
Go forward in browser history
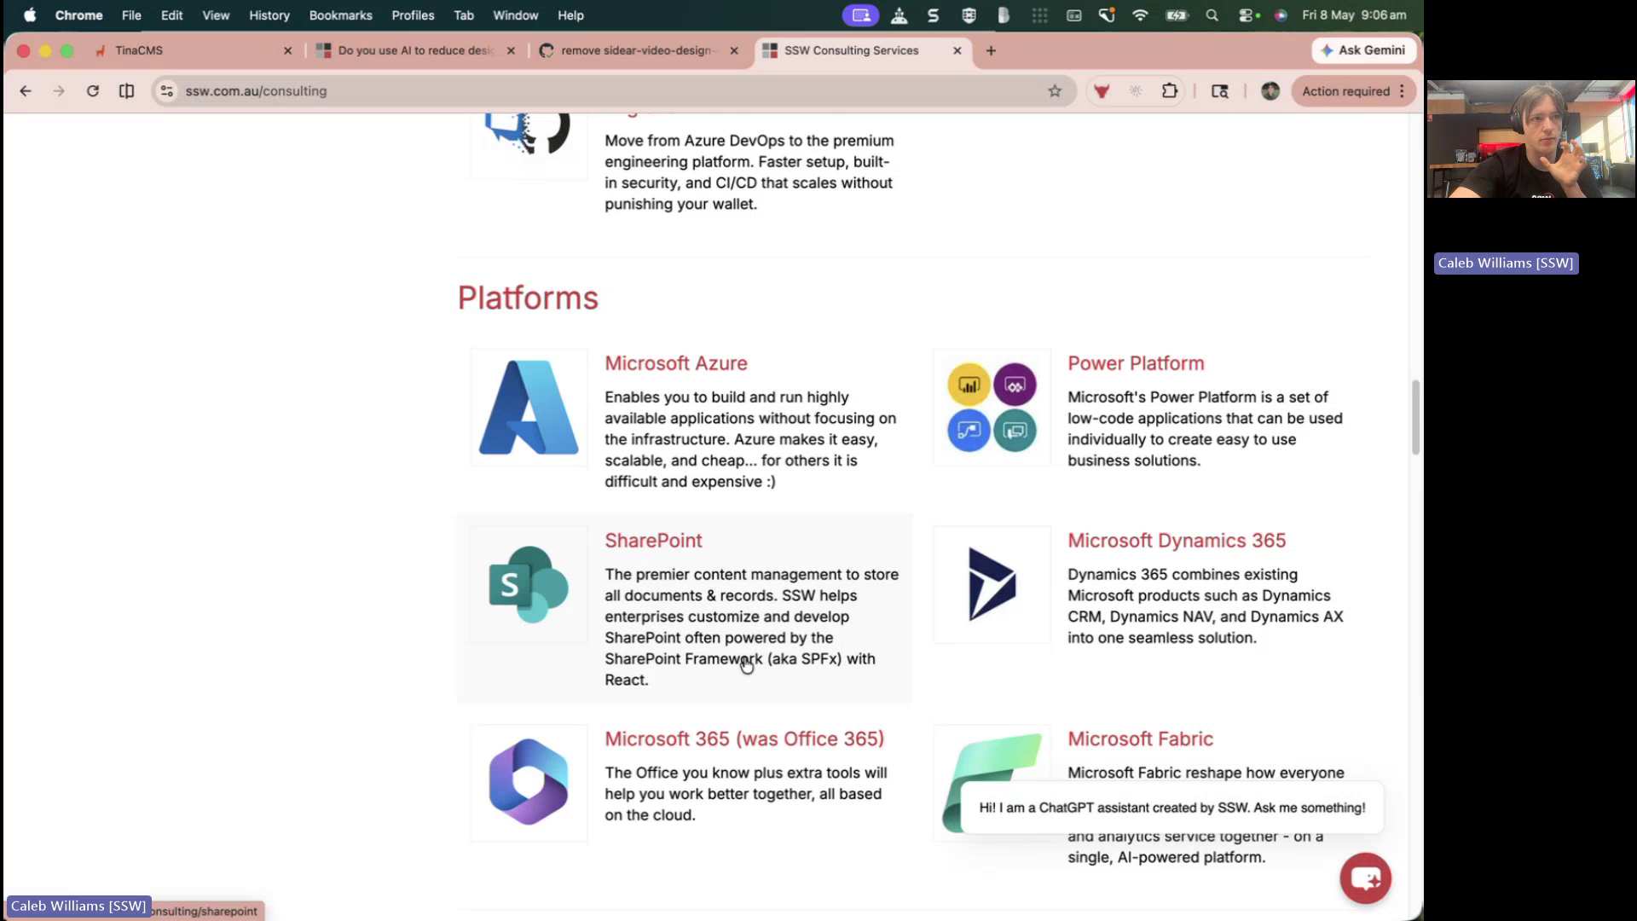pyautogui.click(x=59, y=91)
